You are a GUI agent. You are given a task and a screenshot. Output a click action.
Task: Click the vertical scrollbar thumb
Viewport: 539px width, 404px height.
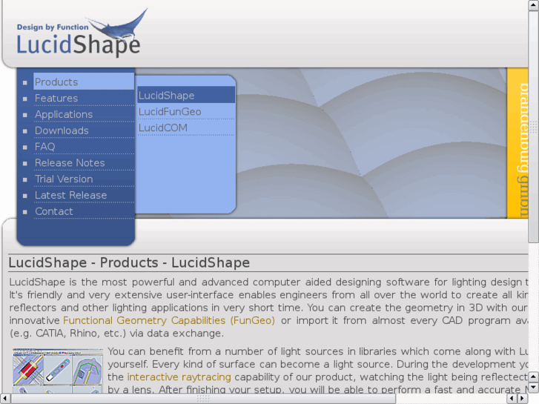(x=534, y=127)
